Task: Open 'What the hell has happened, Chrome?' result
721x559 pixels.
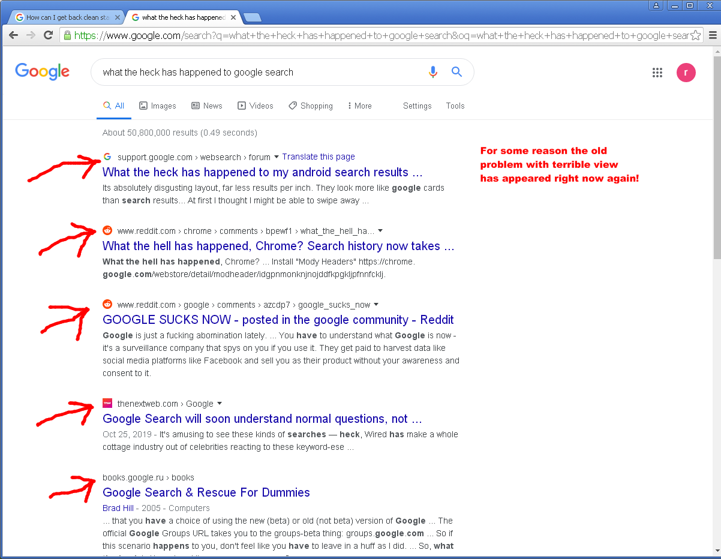Action: 278,246
